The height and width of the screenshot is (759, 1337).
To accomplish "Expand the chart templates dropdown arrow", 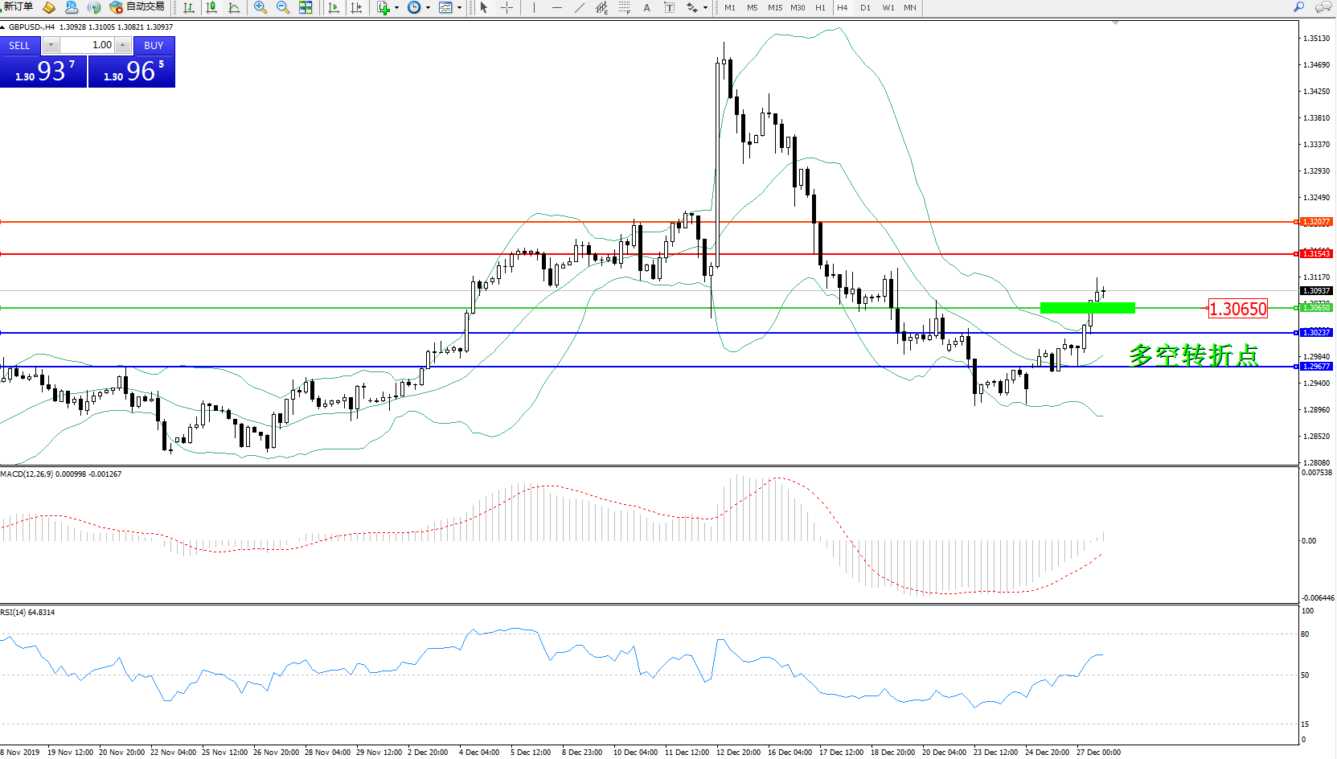I will [x=459, y=8].
